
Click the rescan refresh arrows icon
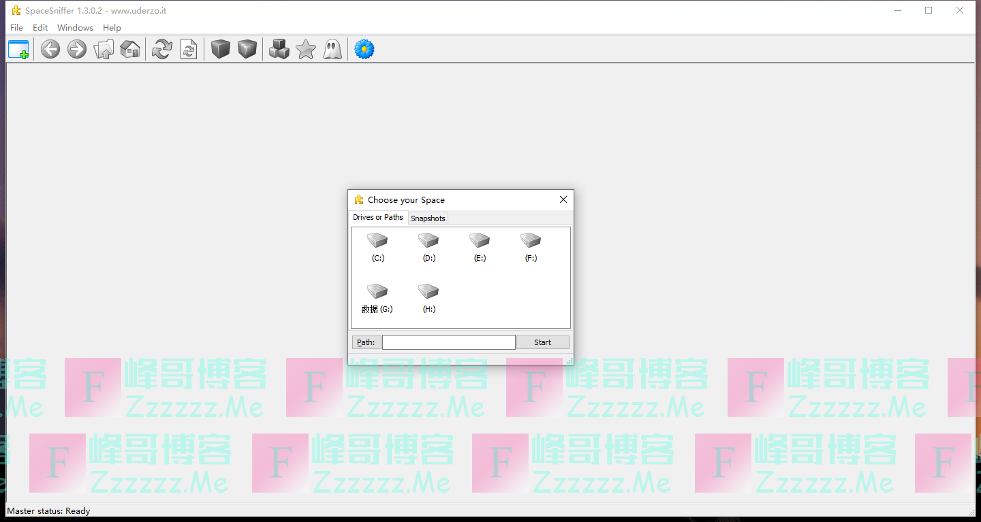[162, 50]
